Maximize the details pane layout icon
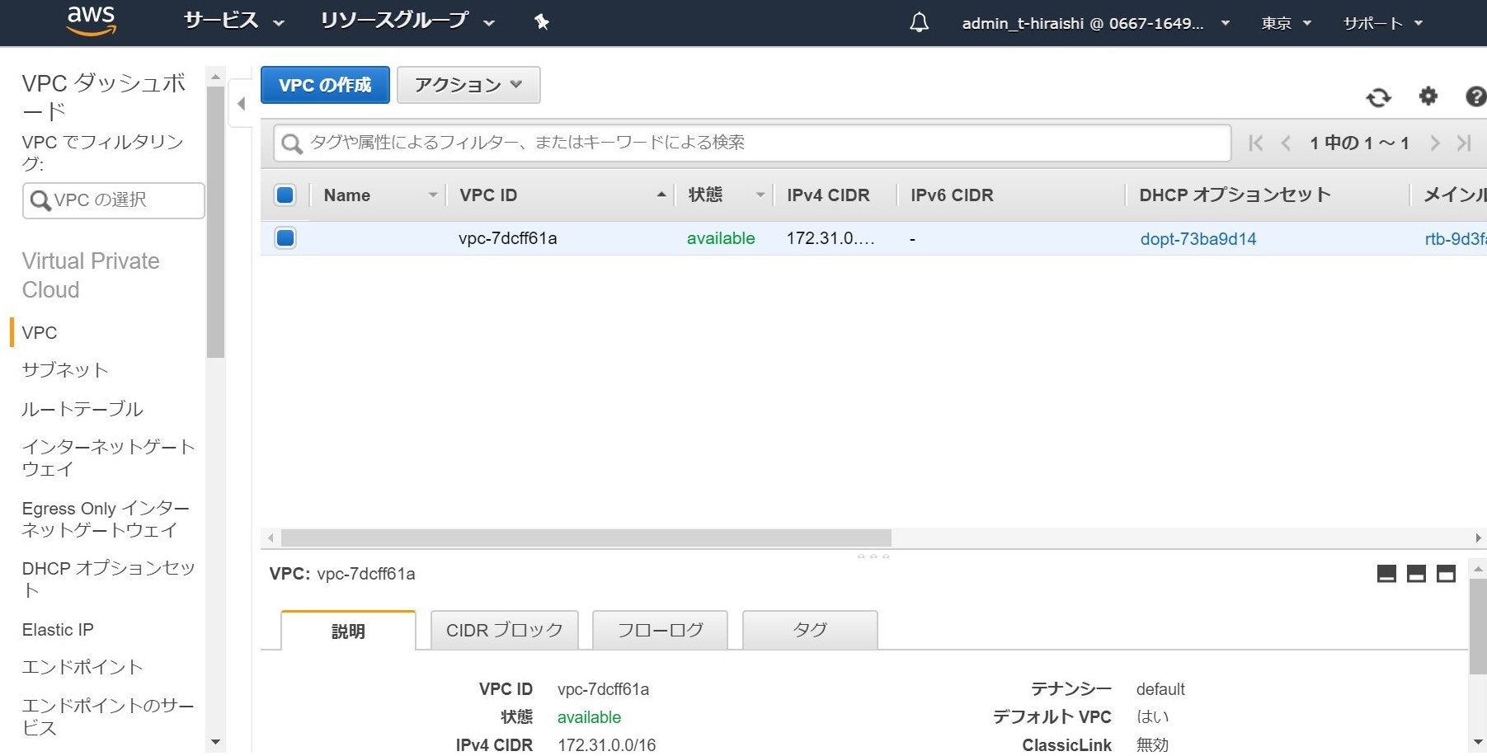This screenshot has height=756, width=1487. pyautogui.click(x=1446, y=574)
